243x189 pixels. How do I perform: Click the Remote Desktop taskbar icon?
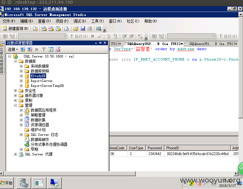[54, 183]
